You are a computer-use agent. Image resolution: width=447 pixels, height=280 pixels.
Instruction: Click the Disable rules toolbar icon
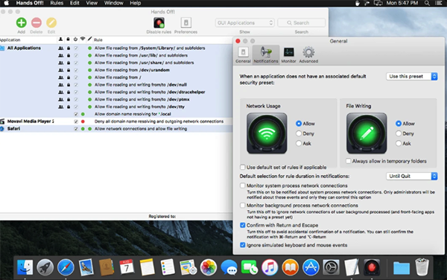[159, 22]
